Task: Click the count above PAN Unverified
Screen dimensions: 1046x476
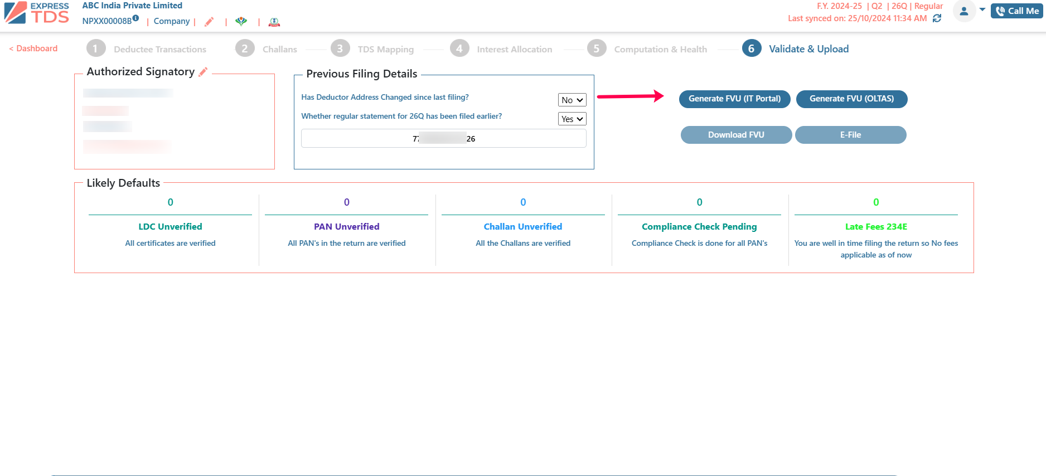Action: 346,202
